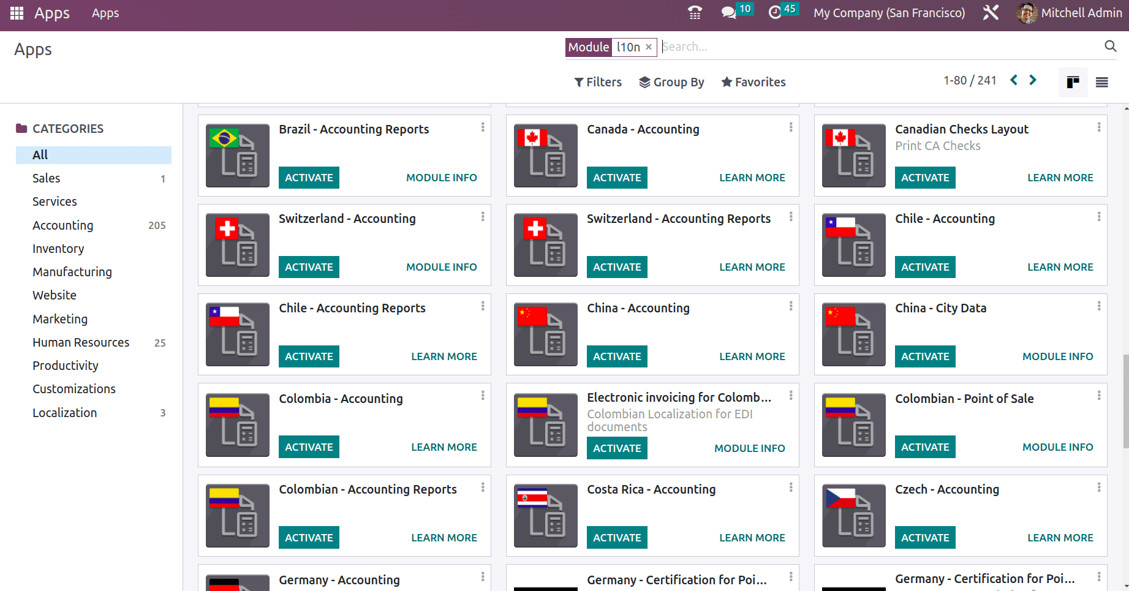Click the Czech - Accounting module icon
The height and width of the screenshot is (591, 1129).
click(x=854, y=516)
